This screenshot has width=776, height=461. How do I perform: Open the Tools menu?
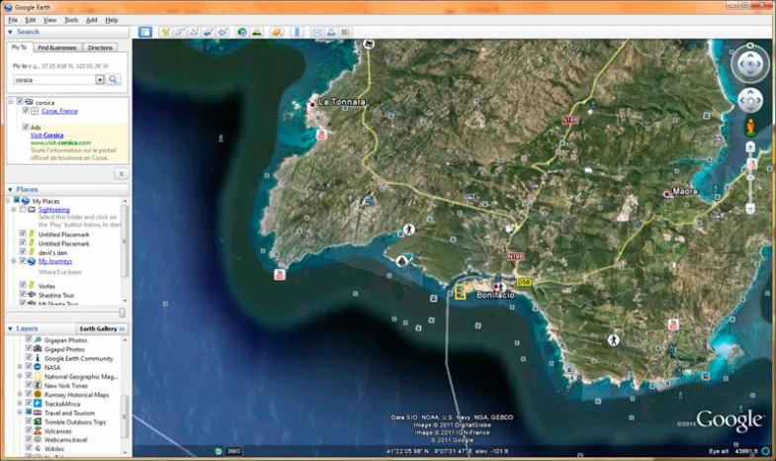[71, 20]
